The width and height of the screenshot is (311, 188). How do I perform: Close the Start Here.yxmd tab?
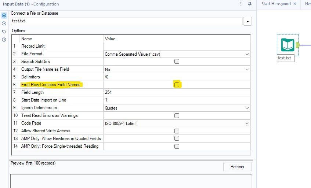click(x=295, y=4)
